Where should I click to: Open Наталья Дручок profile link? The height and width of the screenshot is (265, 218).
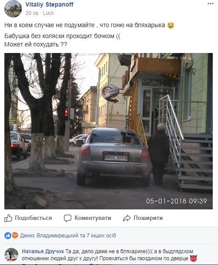click(43, 251)
